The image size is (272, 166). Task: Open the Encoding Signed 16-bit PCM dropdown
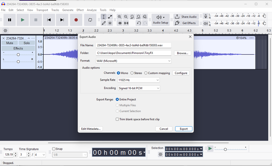pos(138,88)
